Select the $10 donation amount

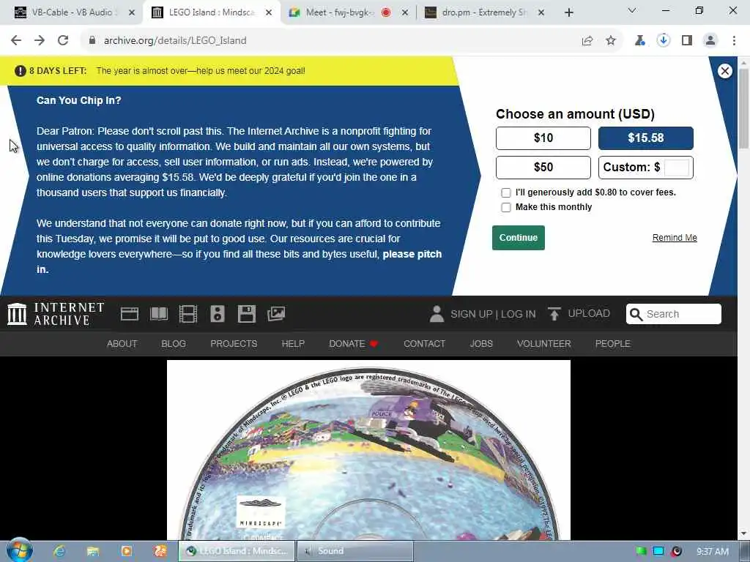click(543, 138)
